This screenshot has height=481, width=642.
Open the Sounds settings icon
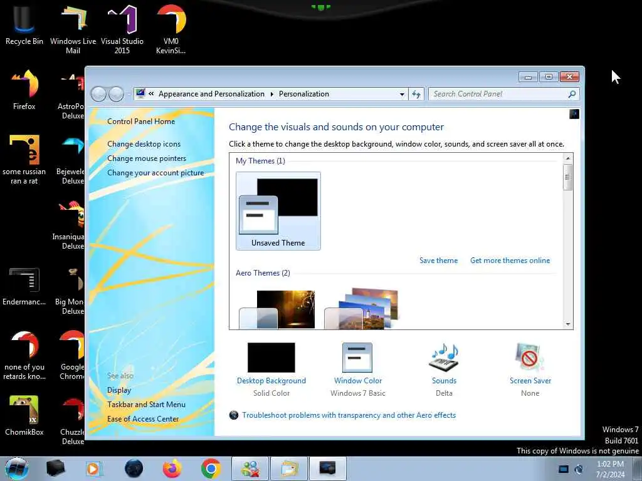pos(444,358)
